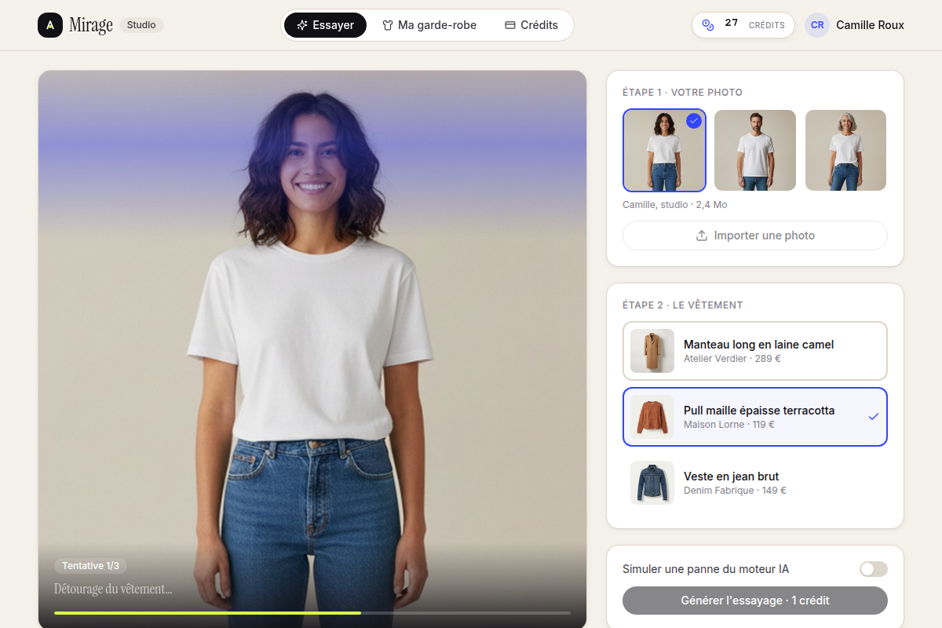Click the credits coin icon
This screenshot has width=942, height=628.
[708, 25]
